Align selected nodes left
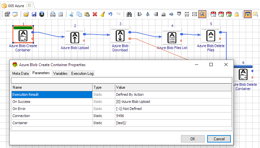The height and width of the screenshot is (148, 260). coord(140,14)
